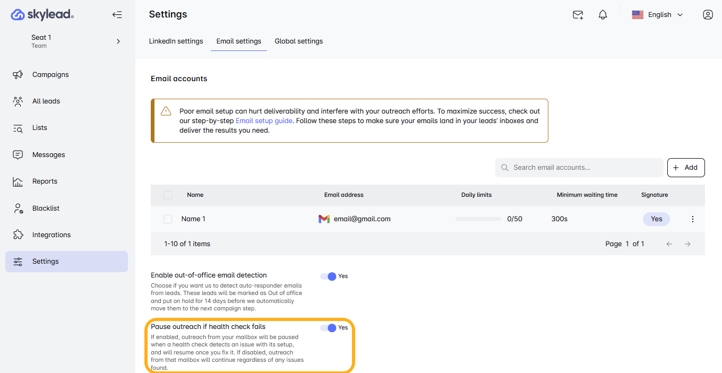The image size is (722, 373).
Task: Open Messages in the sidebar
Action: coord(66,155)
